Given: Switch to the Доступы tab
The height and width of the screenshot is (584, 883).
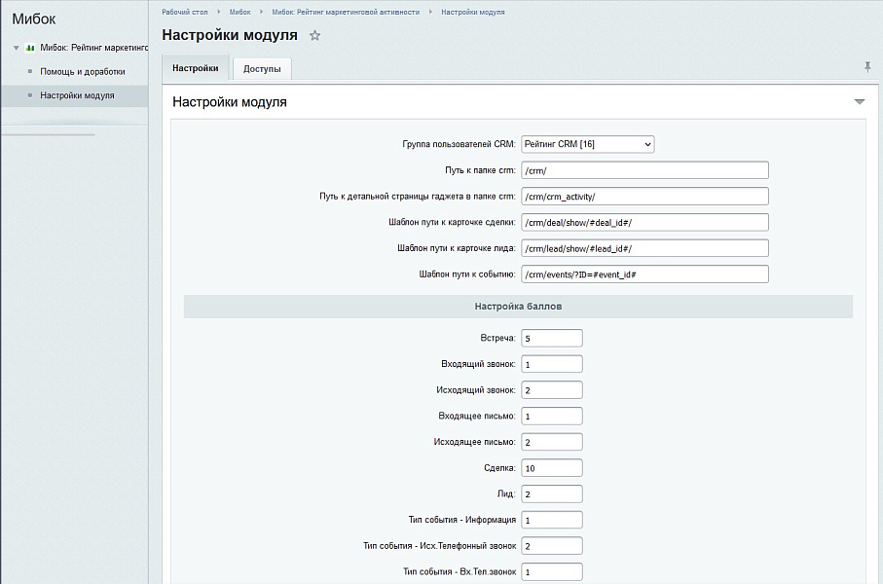Looking at the screenshot, I should pos(261,68).
